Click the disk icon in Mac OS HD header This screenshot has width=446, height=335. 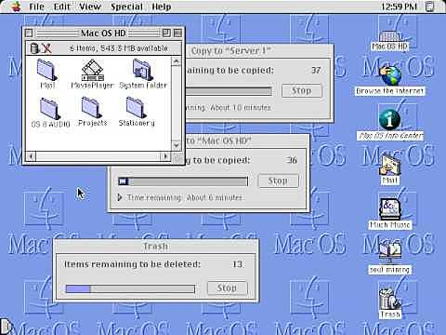point(34,48)
